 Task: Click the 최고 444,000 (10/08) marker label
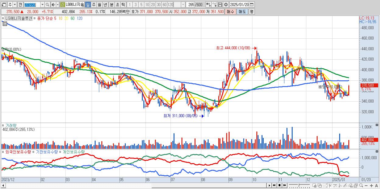tap(233, 48)
